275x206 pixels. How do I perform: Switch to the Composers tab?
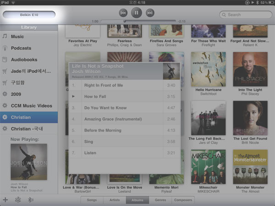183,200
